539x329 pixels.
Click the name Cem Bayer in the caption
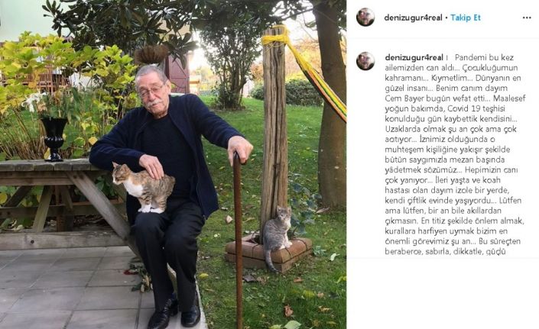tap(403, 98)
